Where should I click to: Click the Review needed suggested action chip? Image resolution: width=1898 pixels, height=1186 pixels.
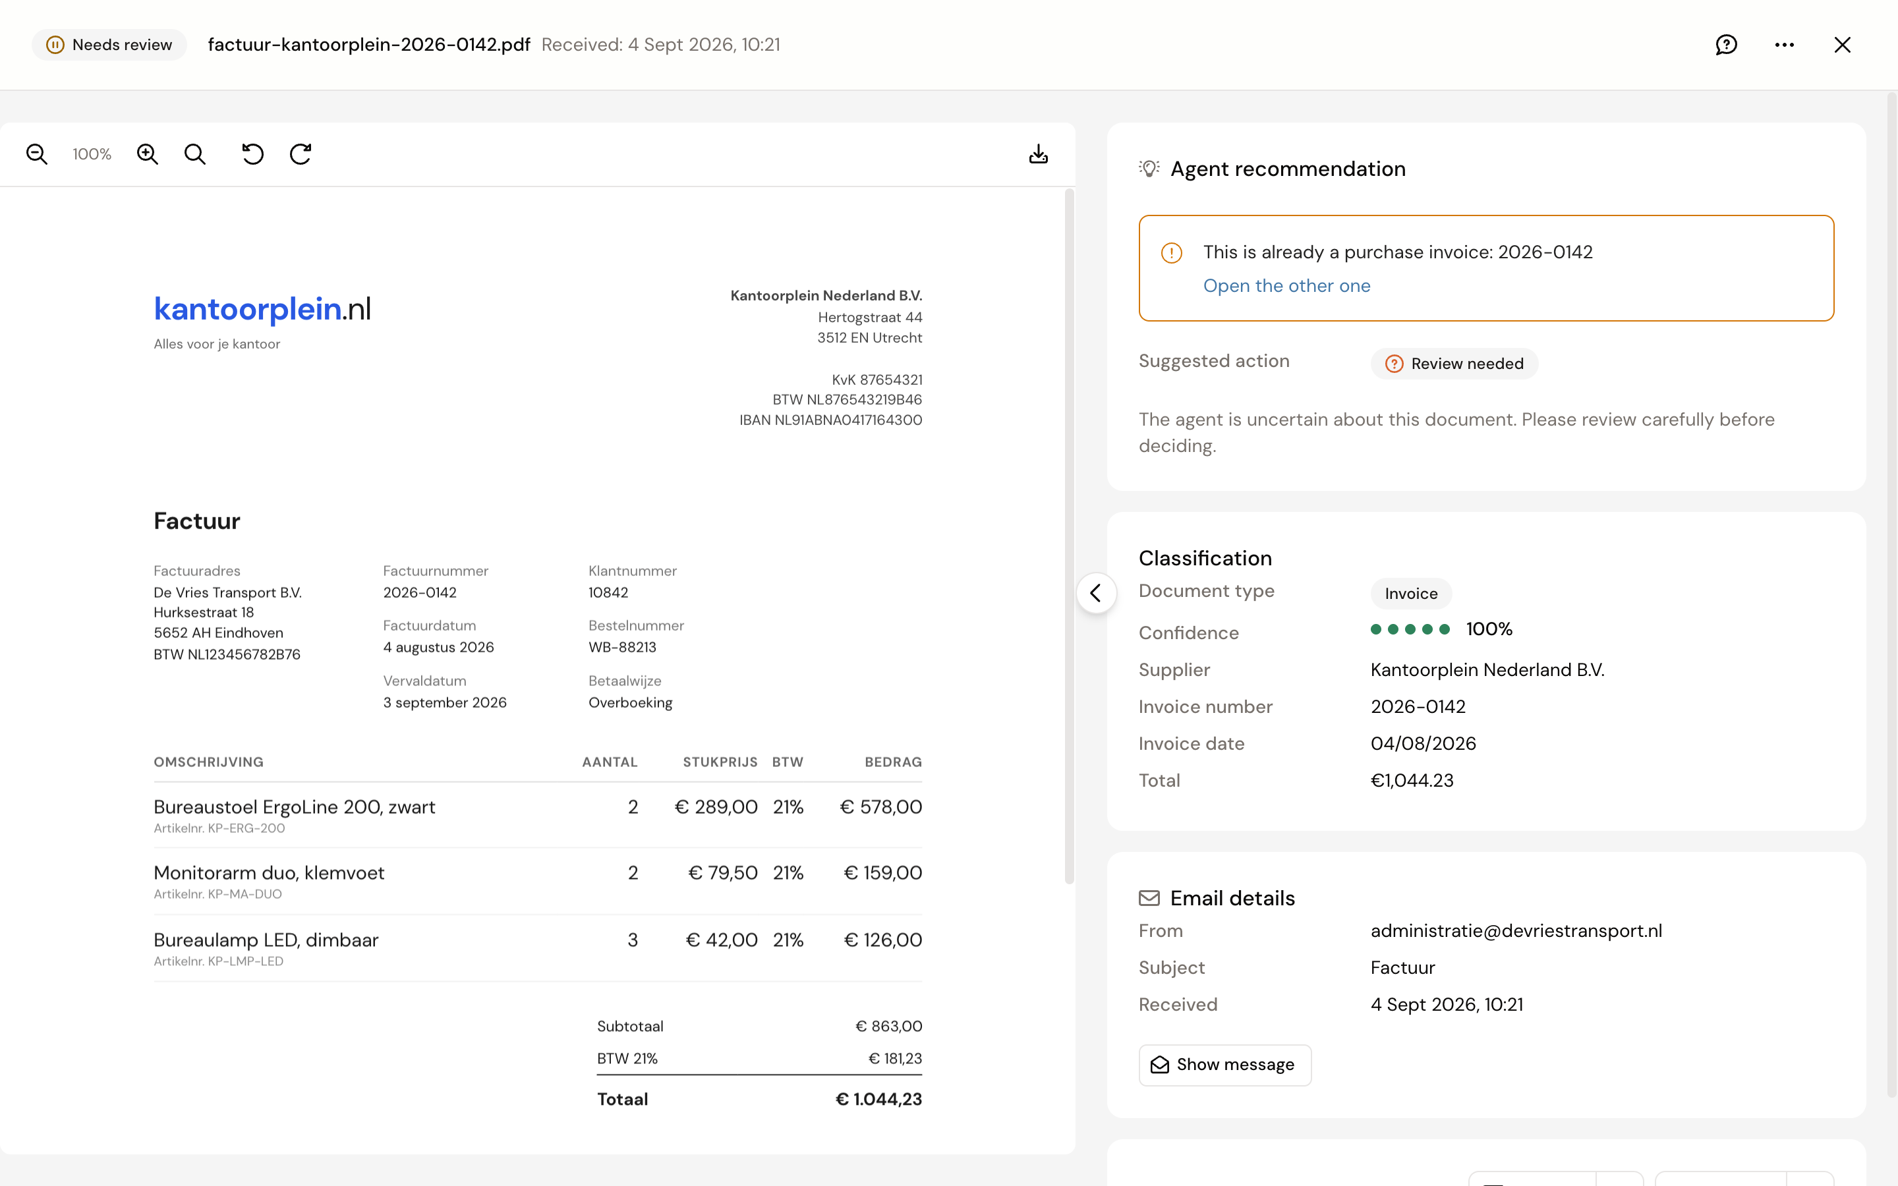(1454, 364)
